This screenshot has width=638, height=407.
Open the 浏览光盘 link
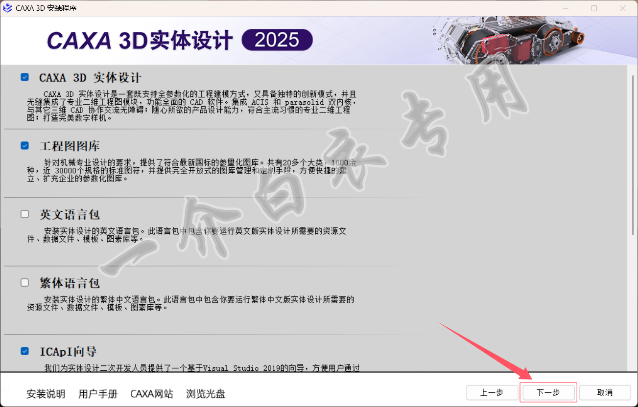206,394
